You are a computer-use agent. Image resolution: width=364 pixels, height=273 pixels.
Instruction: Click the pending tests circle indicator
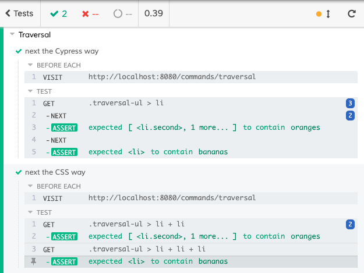[122, 14]
